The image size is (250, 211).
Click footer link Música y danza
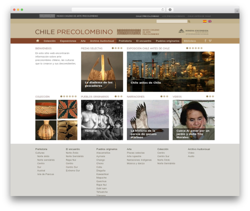[x=135, y=164]
